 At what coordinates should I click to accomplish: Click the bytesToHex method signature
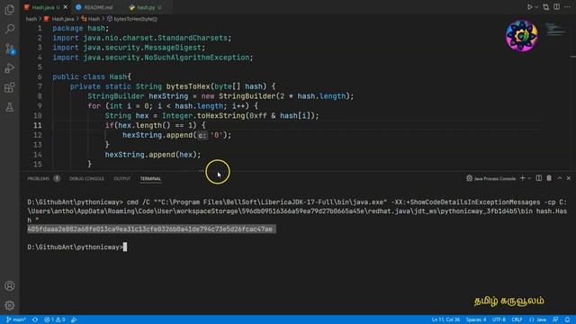coord(172,86)
